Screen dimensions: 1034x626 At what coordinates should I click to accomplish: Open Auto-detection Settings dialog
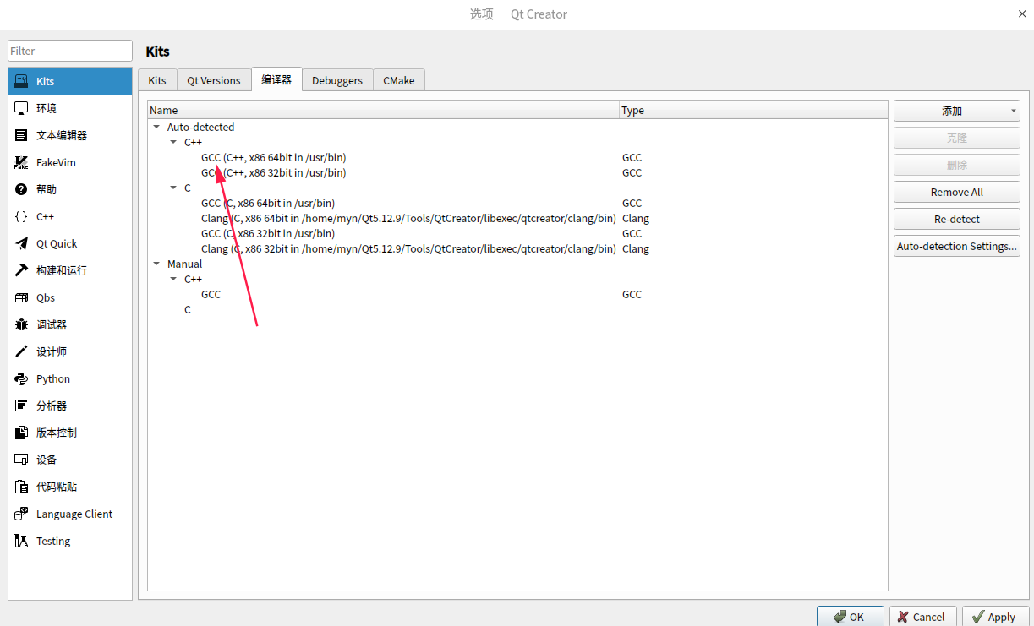957,246
